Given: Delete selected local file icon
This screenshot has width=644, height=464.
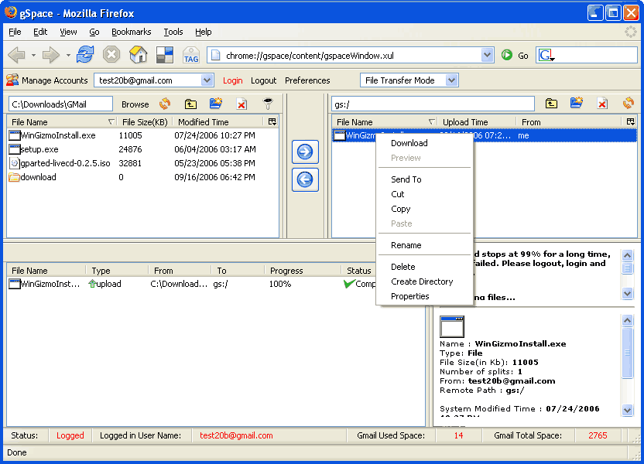Looking at the screenshot, I should (241, 104).
